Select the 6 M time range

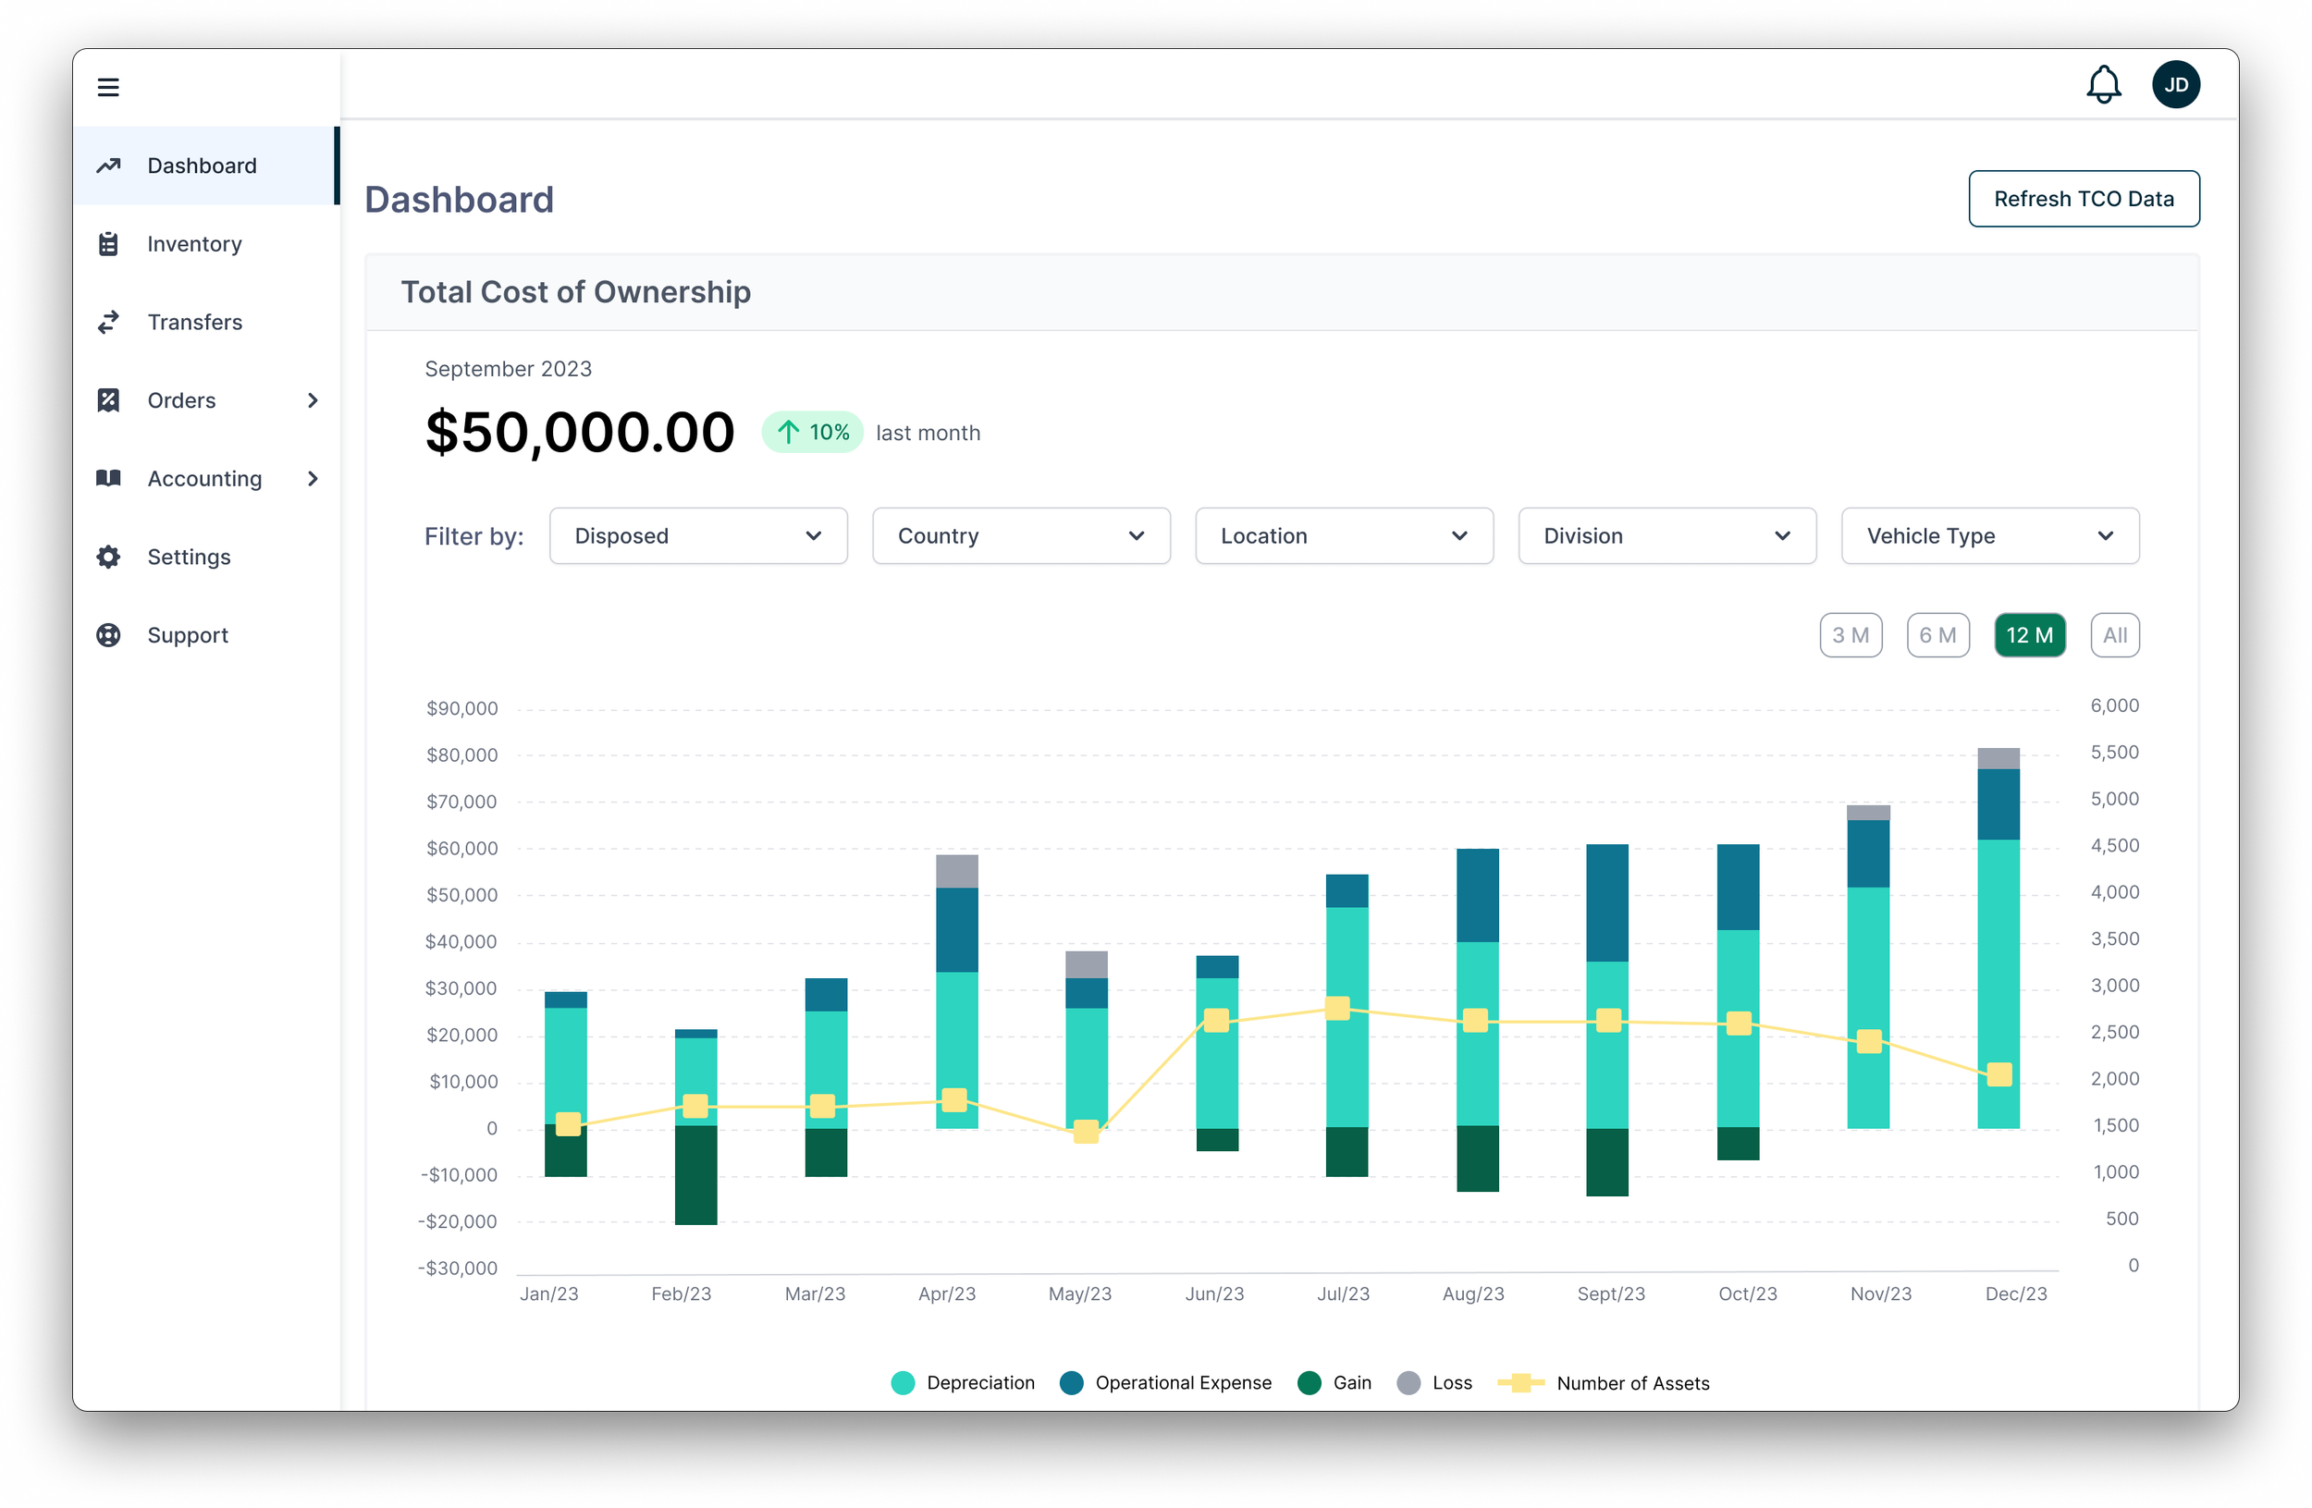click(1937, 635)
